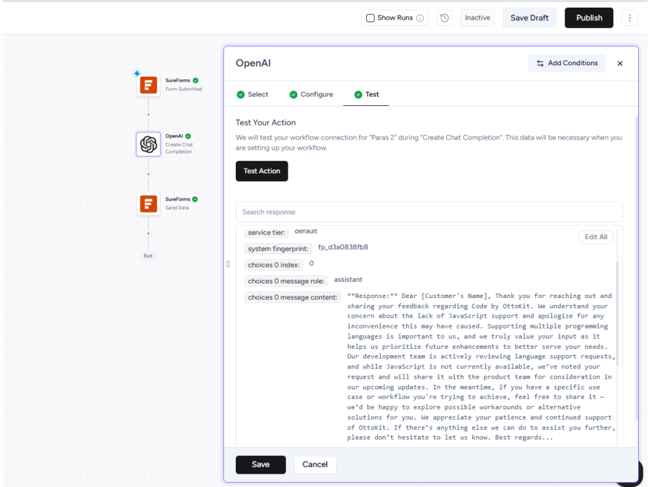Add a step below the Form Submitted node
The width and height of the screenshot is (649, 487).
148,115
